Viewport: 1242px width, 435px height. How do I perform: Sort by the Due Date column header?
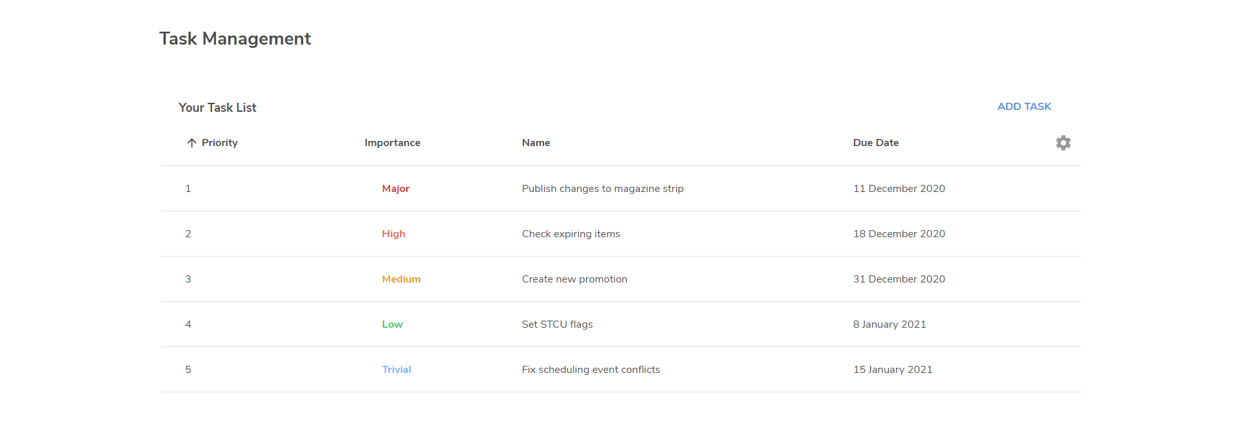(875, 143)
